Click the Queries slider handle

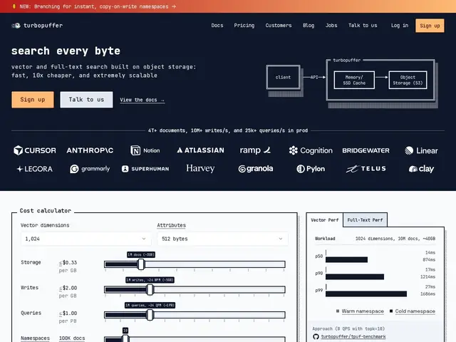click(x=150, y=315)
